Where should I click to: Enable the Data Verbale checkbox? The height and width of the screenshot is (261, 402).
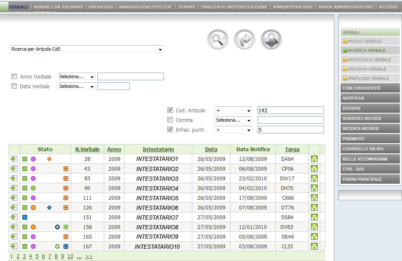[x=14, y=86]
